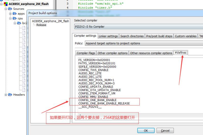Click the #include "timer.h" code line in editor

(x=95, y=8)
